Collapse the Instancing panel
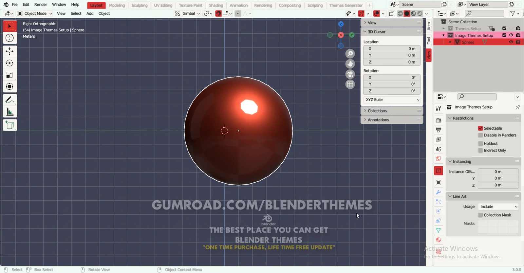The width and height of the screenshot is (524, 273). pyautogui.click(x=483, y=162)
